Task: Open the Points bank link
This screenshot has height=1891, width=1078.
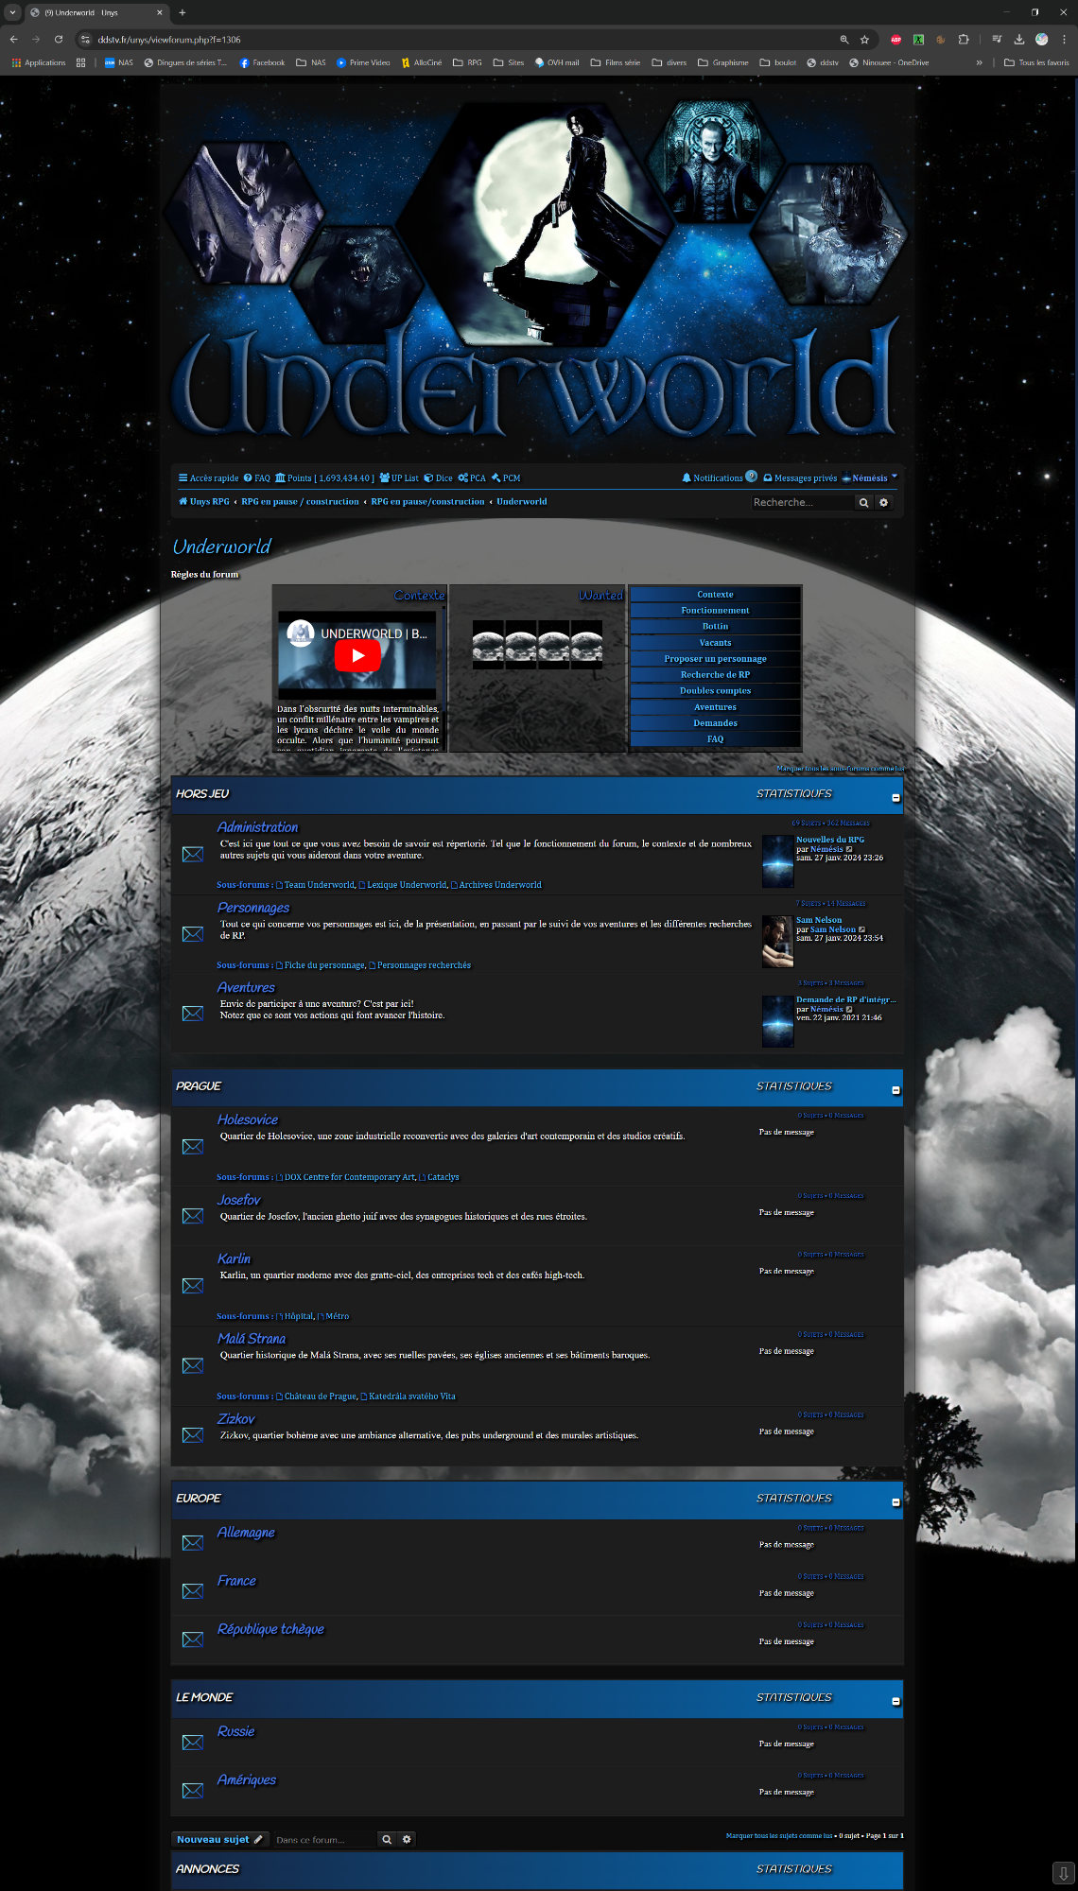Action: coord(324,478)
